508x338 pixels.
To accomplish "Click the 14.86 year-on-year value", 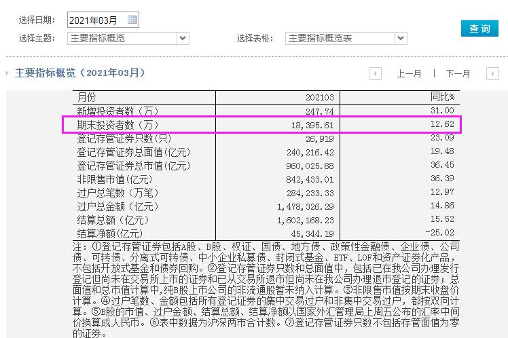I will (442, 206).
